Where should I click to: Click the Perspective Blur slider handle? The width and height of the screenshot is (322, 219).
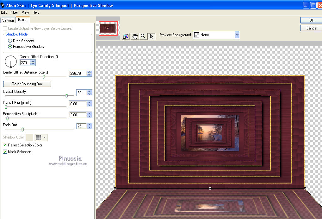point(8,118)
